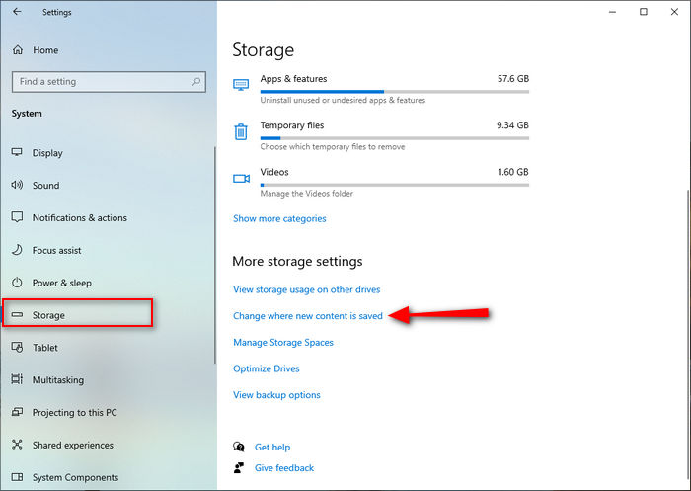691x491 pixels.
Task: Click the Storage drive icon in sidebar
Action: (x=17, y=315)
